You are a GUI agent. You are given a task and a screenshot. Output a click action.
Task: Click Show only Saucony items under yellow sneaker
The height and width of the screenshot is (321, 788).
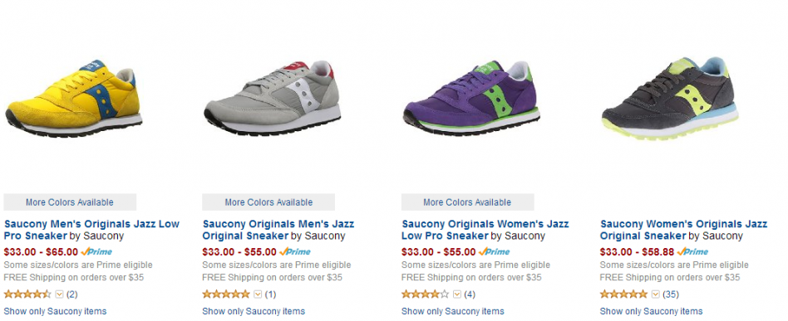point(56,311)
